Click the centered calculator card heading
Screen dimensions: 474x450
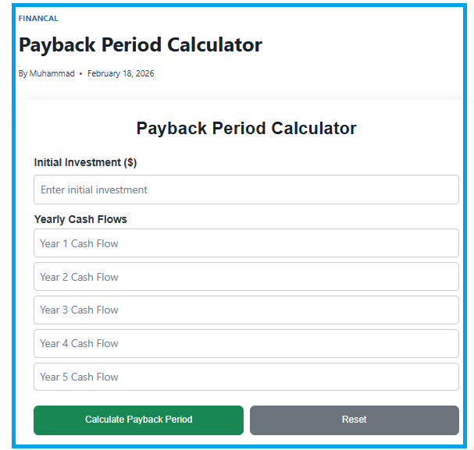pos(246,129)
